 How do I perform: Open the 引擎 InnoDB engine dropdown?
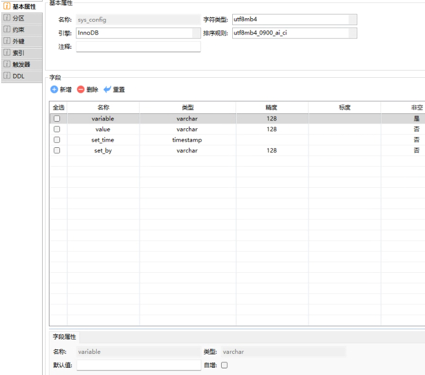(196, 33)
